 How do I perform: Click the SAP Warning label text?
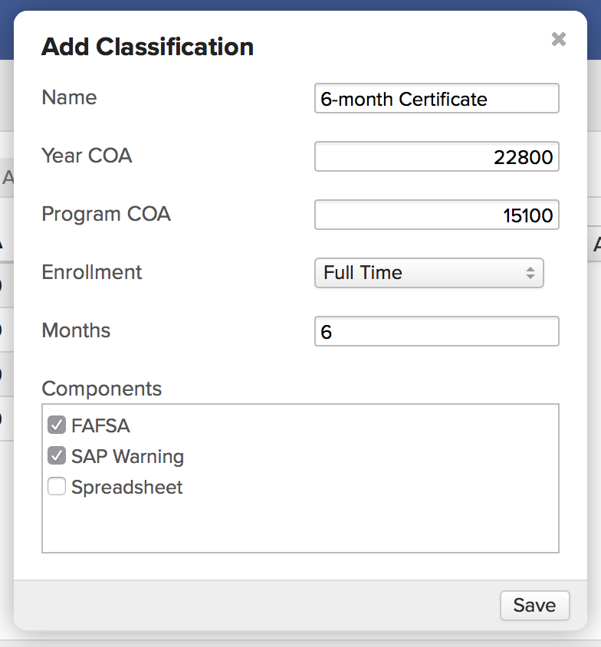pyautogui.click(x=127, y=457)
